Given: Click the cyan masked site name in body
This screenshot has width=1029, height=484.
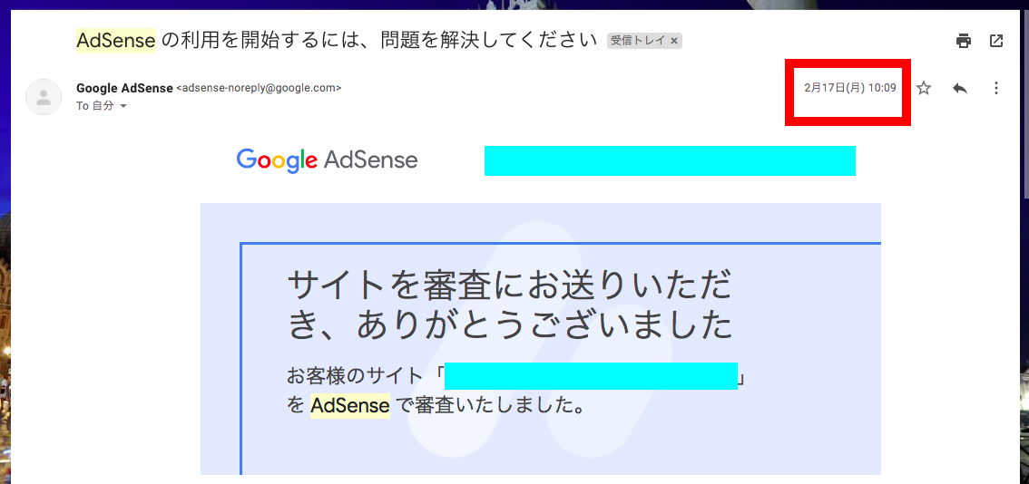Looking at the screenshot, I should pos(591,376).
